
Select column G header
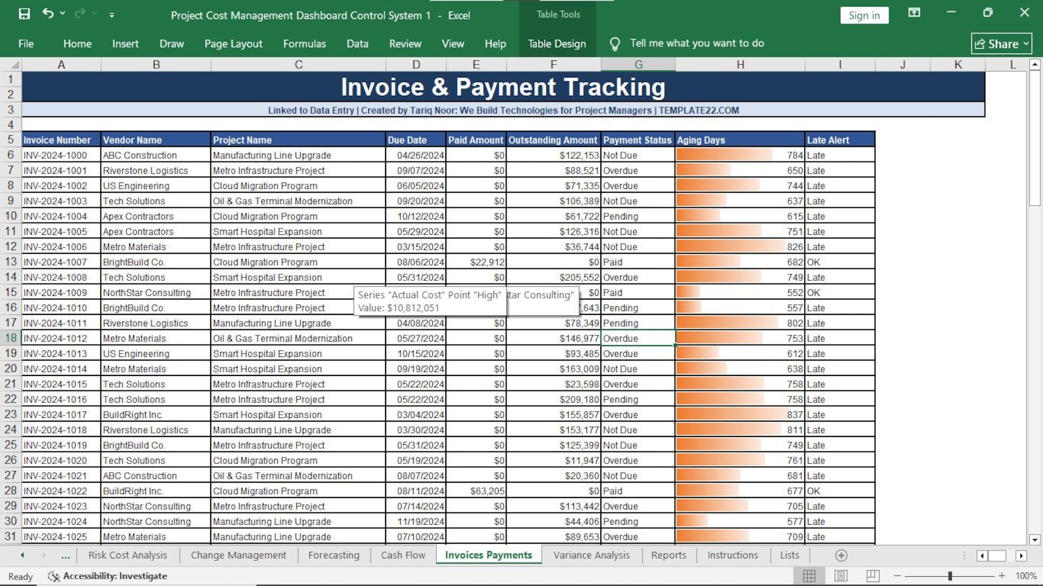(x=638, y=64)
